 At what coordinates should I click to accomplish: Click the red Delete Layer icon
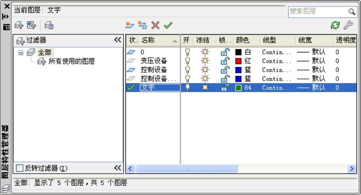click(156, 25)
